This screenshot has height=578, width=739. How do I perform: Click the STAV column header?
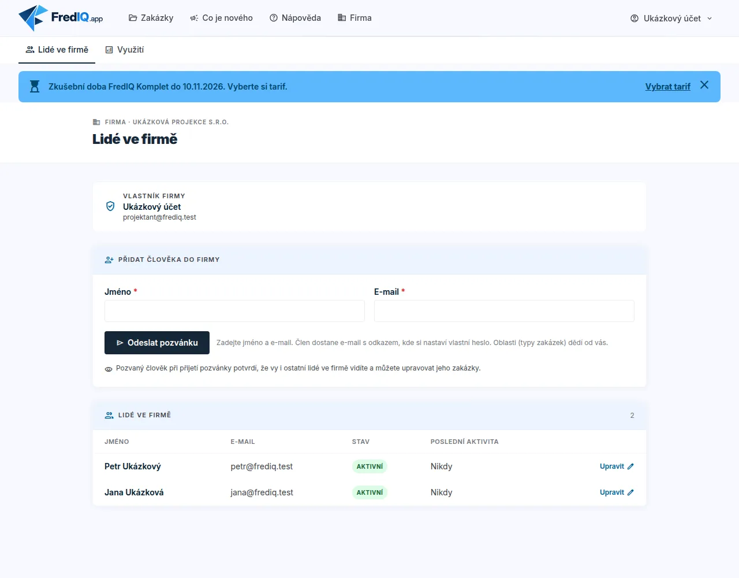361,442
